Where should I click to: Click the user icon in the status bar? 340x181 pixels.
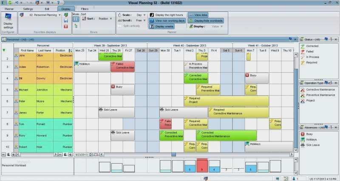pyautogui.click(x=294, y=178)
